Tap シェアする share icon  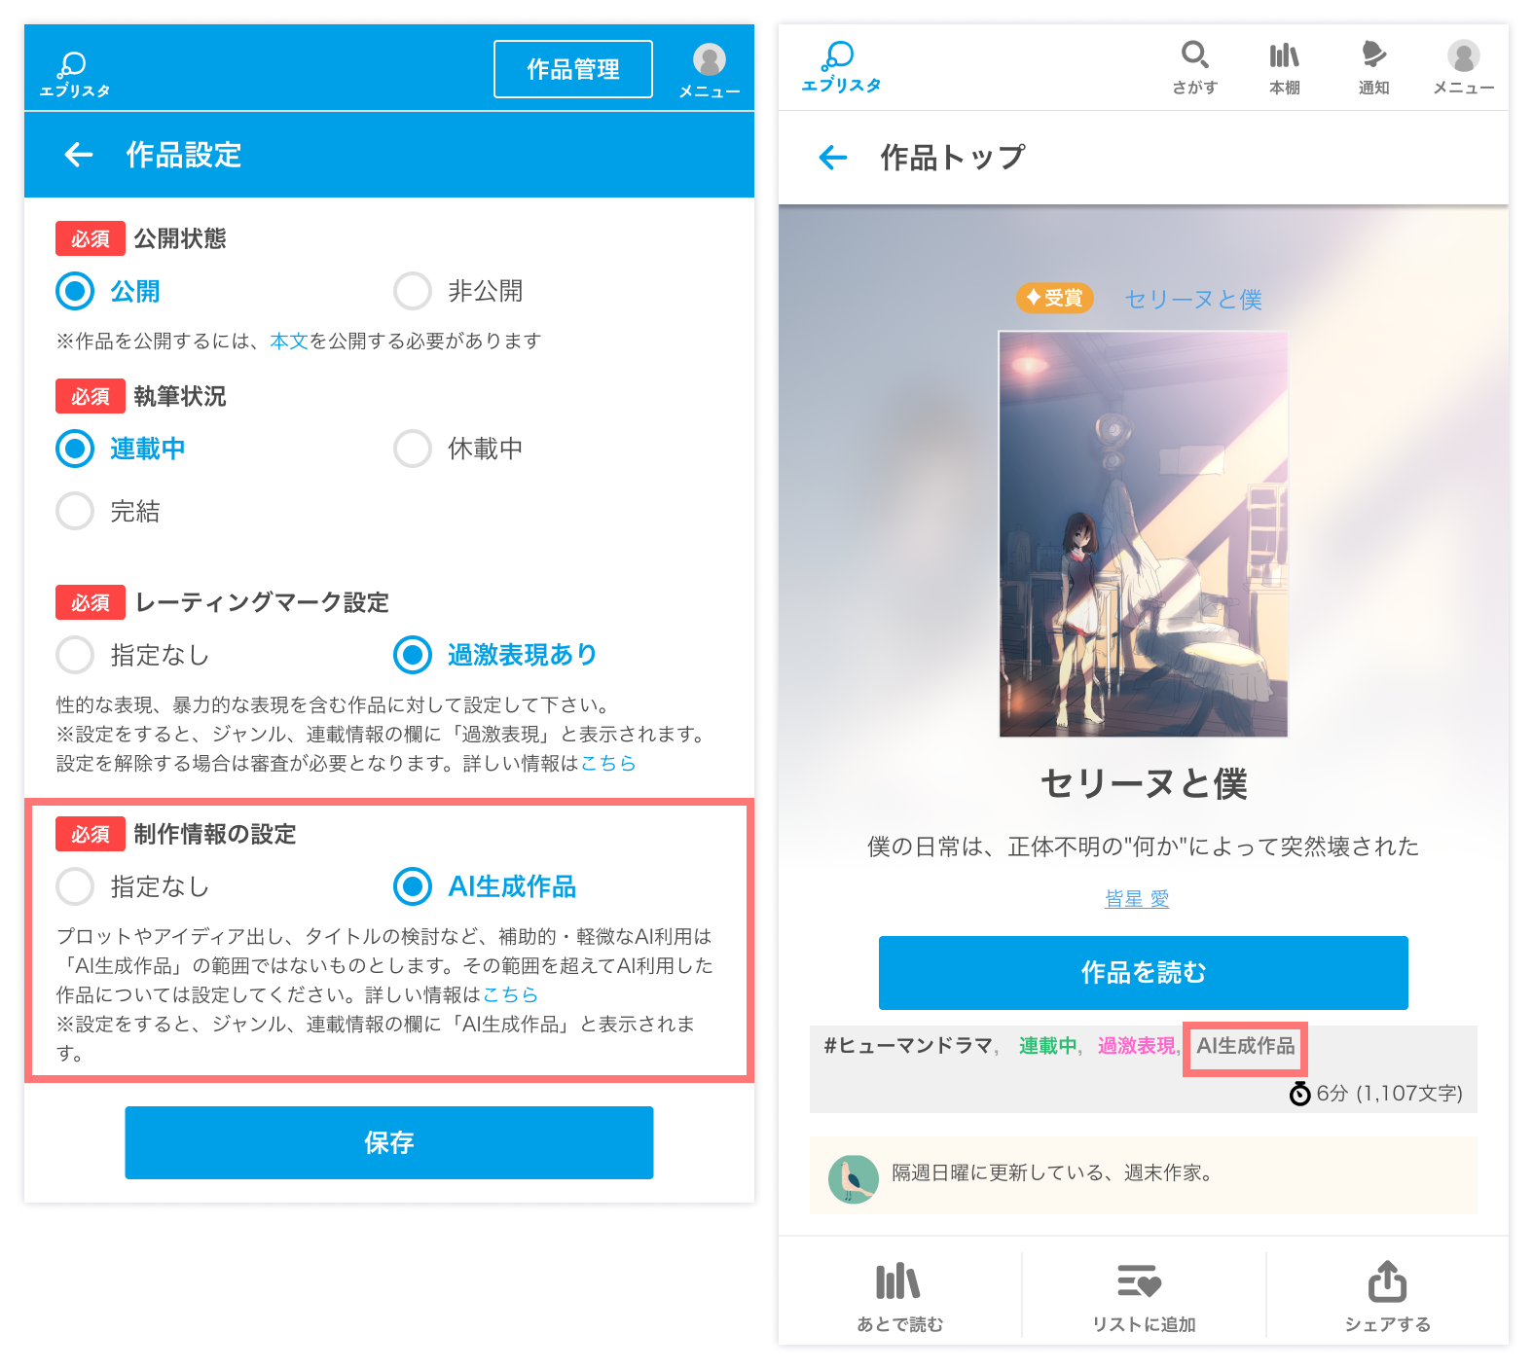(1387, 1296)
